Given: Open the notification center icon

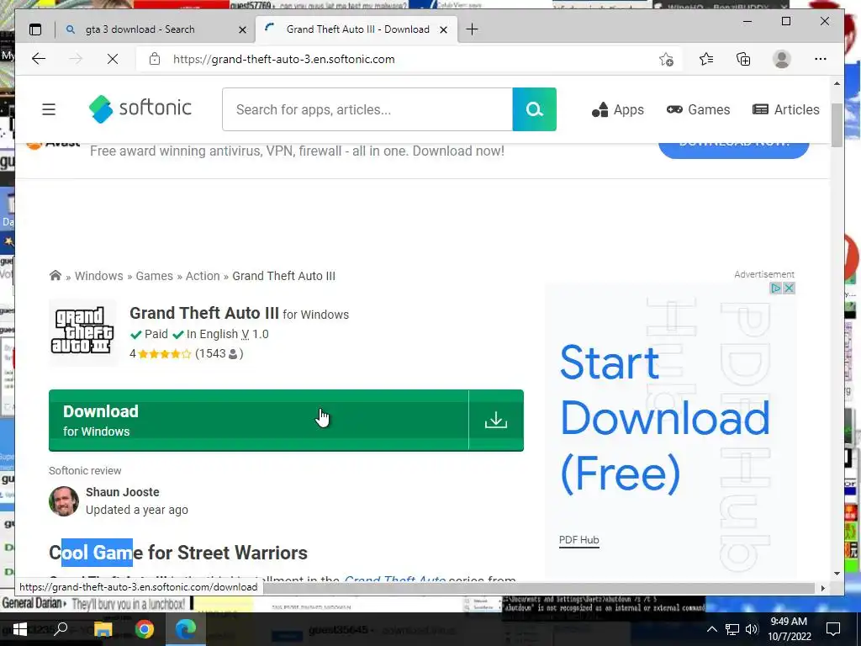Looking at the screenshot, I should pos(833,629).
